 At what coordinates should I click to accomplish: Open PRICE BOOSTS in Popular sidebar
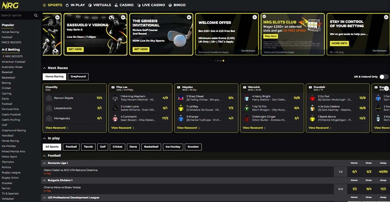pyautogui.click(x=12, y=43)
